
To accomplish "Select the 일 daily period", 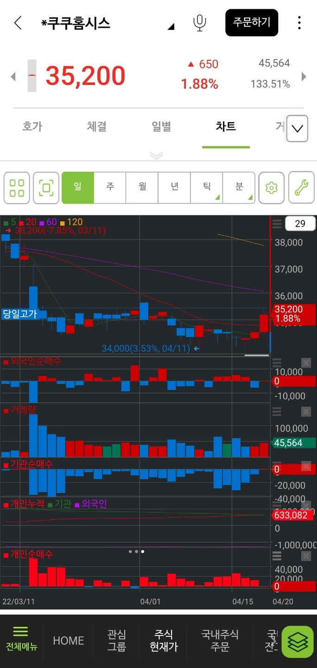I will [x=78, y=188].
